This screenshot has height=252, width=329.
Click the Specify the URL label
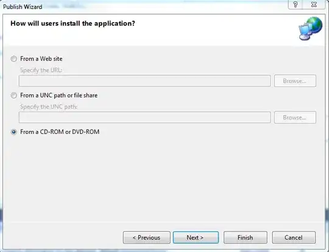point(41,70)
